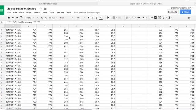Switch to Zegaz Databox Entries browser tab
This screenshot has width=196, height=110.
pos(146,4)
